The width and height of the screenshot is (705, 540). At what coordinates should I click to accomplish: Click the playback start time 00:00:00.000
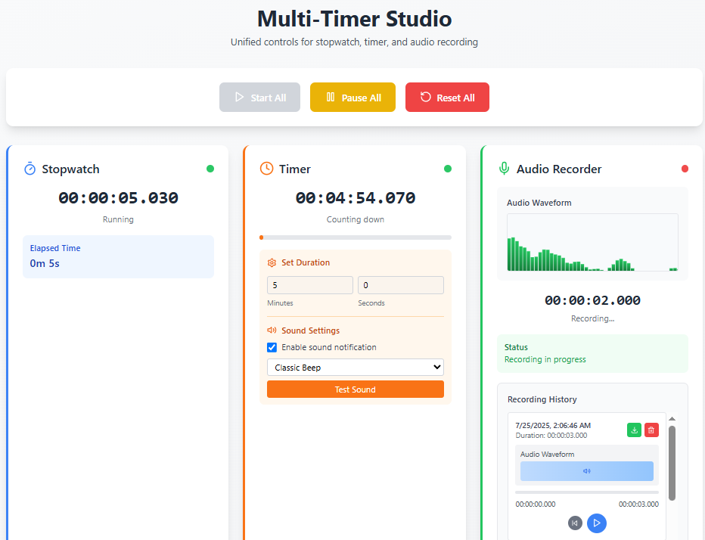[x=535, y=504]
